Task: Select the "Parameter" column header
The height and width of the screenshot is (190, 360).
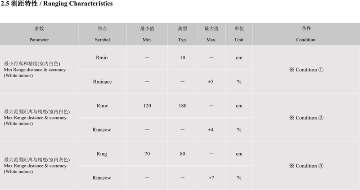Action: (x=39, y=40)
